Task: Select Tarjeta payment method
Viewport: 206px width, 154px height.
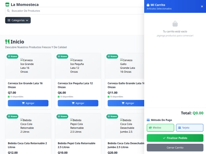Action: [190, 128]
